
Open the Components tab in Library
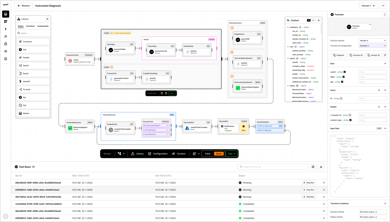tap(43, 26)
